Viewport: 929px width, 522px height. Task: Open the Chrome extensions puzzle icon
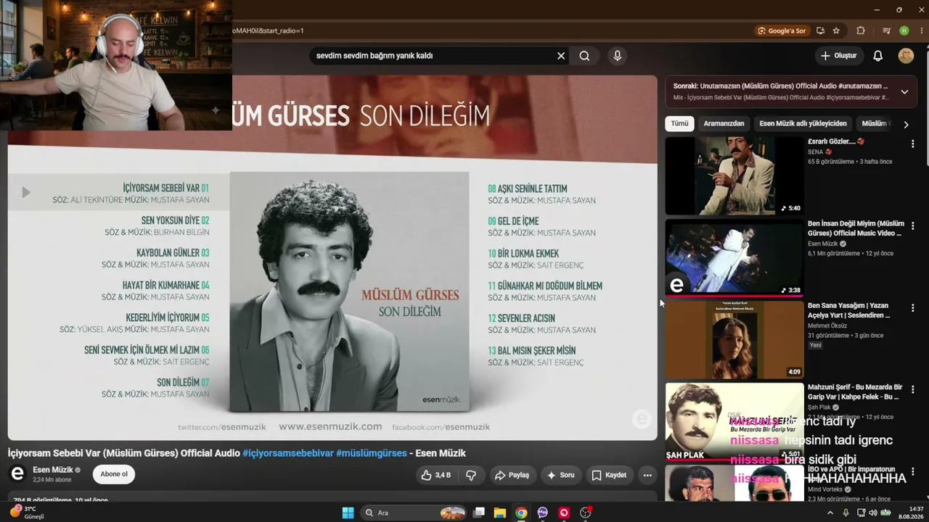[x=861, y=31]
